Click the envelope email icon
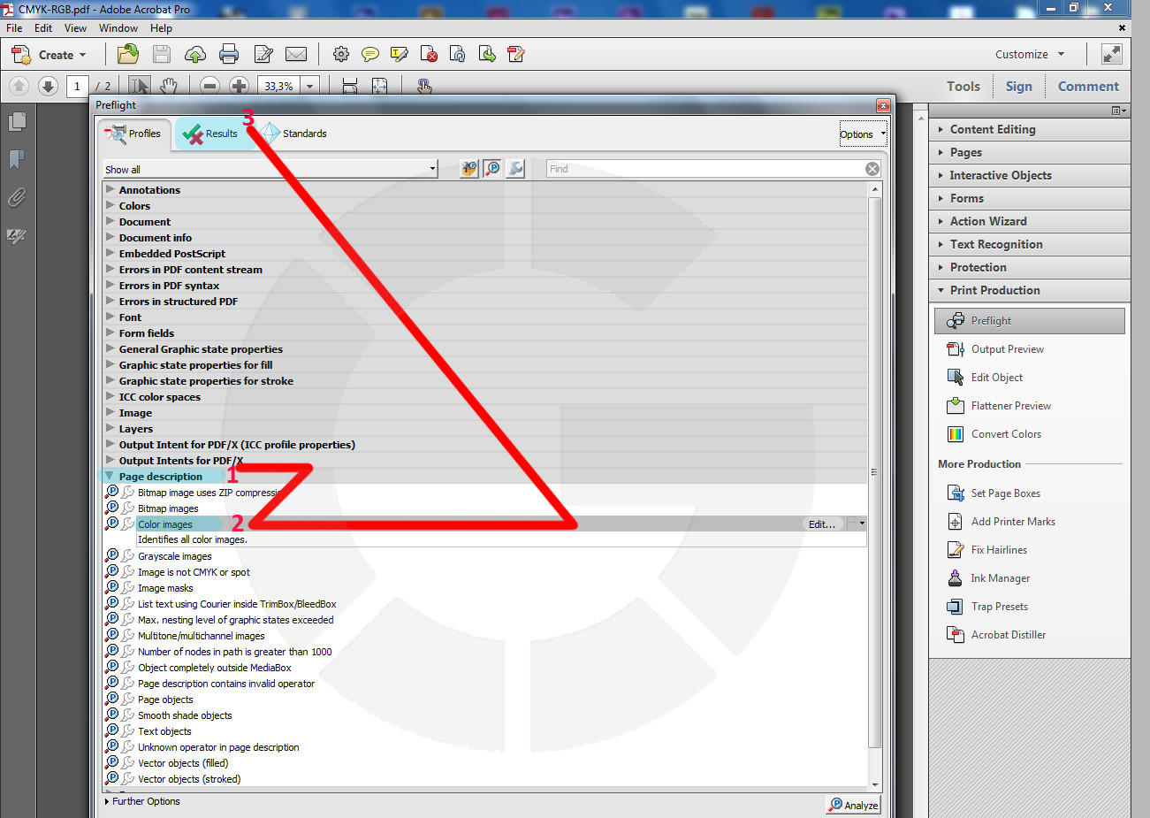The image size is (1150, 818). pyautogui.click(x=296, y=55)
